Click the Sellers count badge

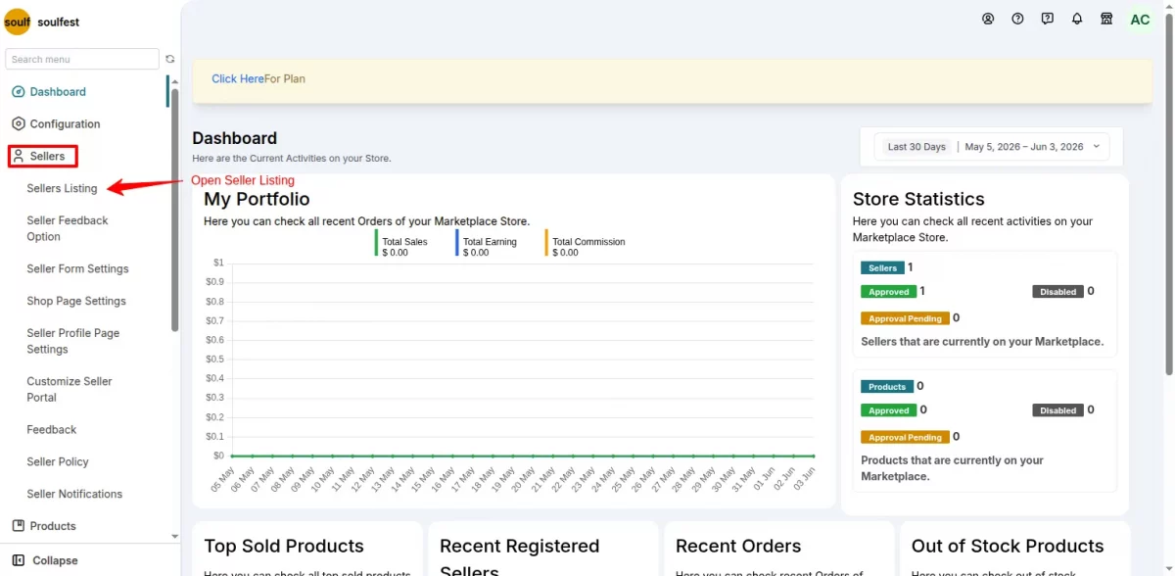[882, 267]
